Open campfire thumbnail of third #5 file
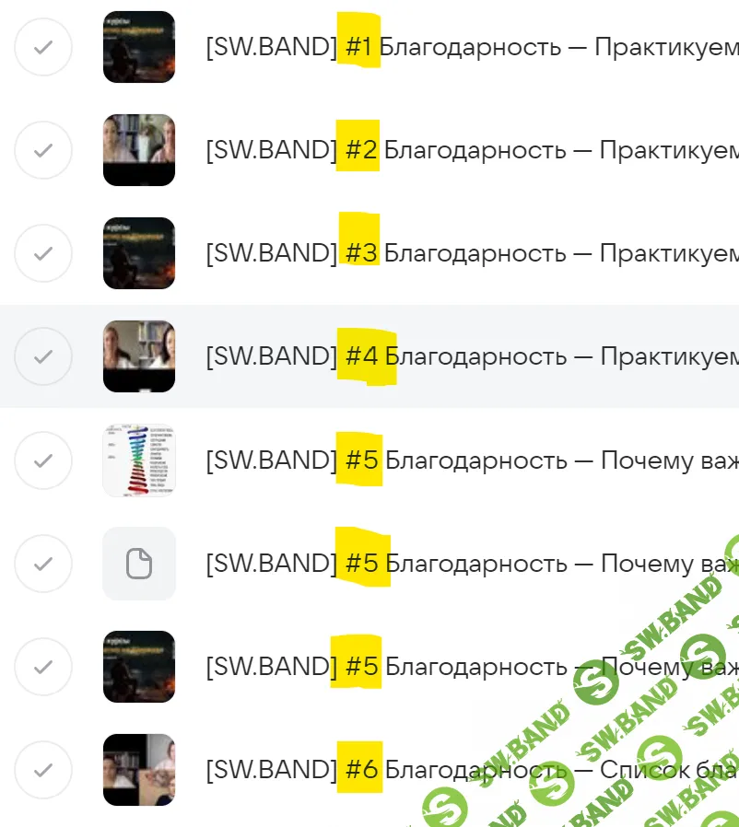Screen dimensions: 739x827 [x=139, y=667]
